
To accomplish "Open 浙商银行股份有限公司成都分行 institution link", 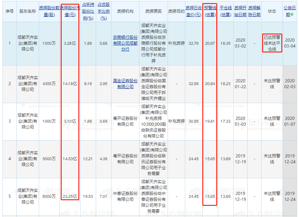I will [x=125, y=43].
